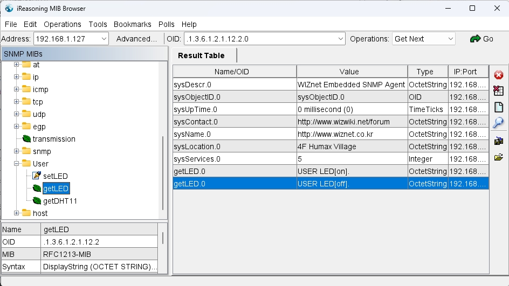Image resolution: width=509 pixels, height=286 pixels.
Task: Expand the snmp folder node
Action: coord(17,151)
